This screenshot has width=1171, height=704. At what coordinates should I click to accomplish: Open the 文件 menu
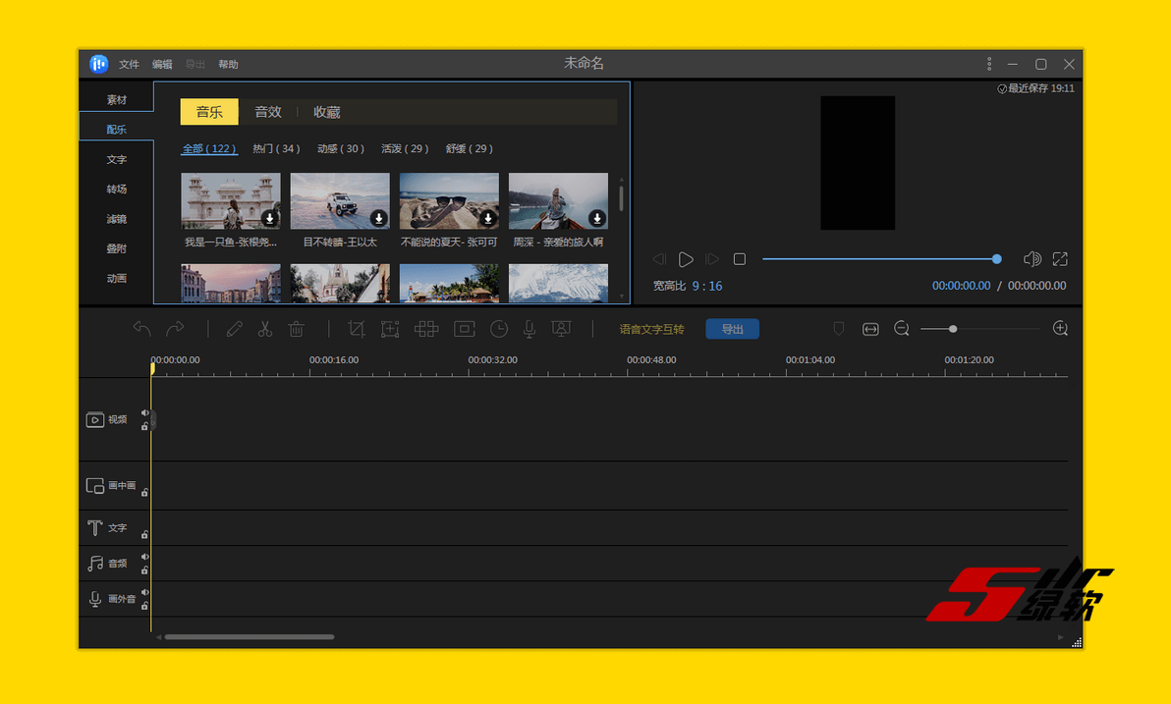[x=129, y=64]
